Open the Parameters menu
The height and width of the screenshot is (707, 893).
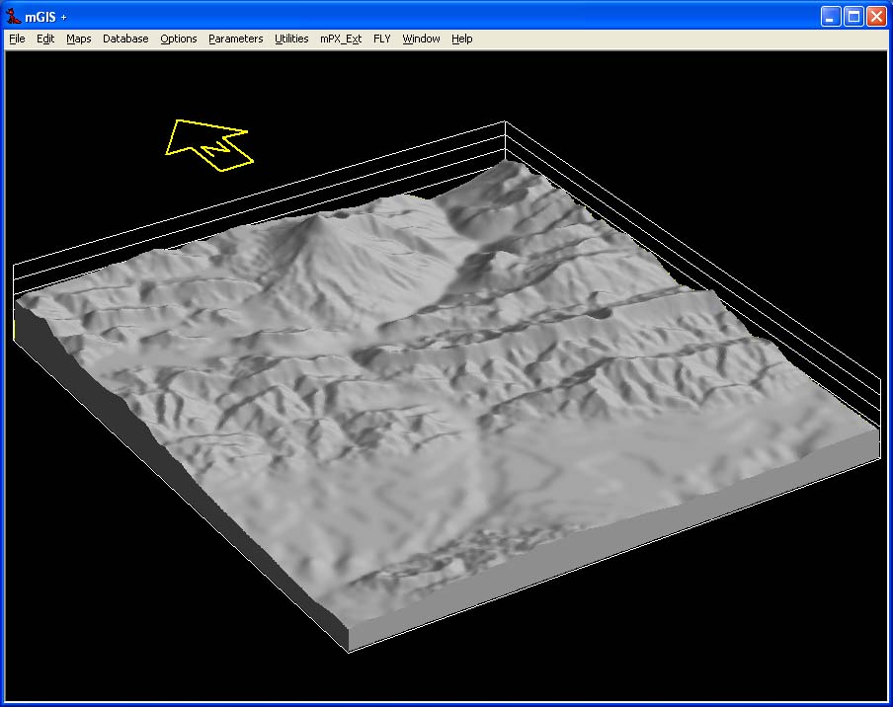click(236, 39)
